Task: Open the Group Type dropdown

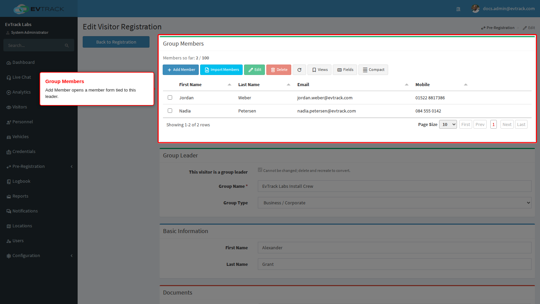Action: [395, 203]
